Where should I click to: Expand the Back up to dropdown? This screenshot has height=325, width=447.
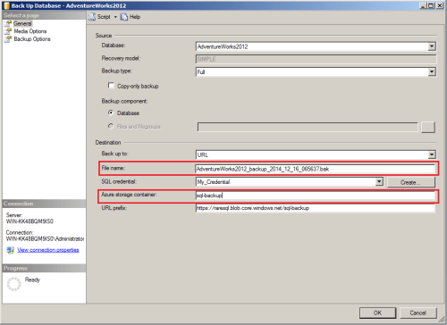(432, 154)
